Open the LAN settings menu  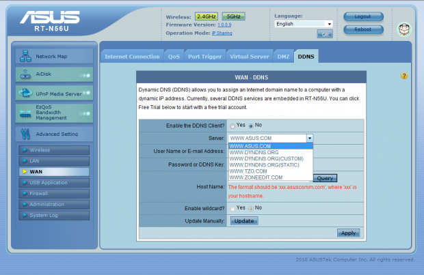coord(54,161)
